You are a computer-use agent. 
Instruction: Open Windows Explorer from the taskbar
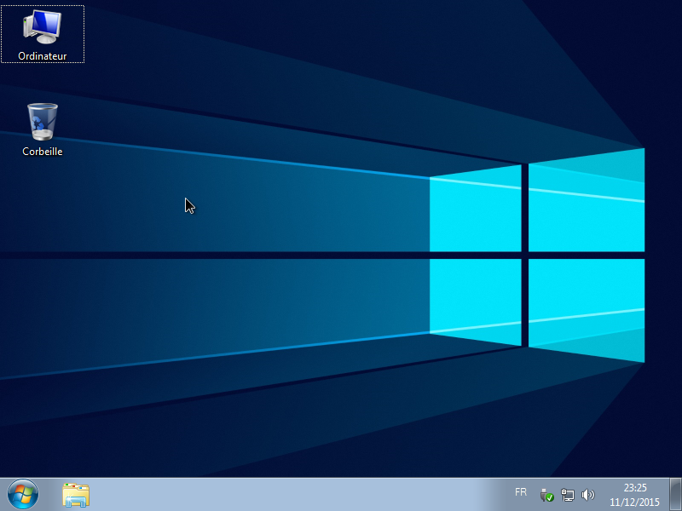76,495
